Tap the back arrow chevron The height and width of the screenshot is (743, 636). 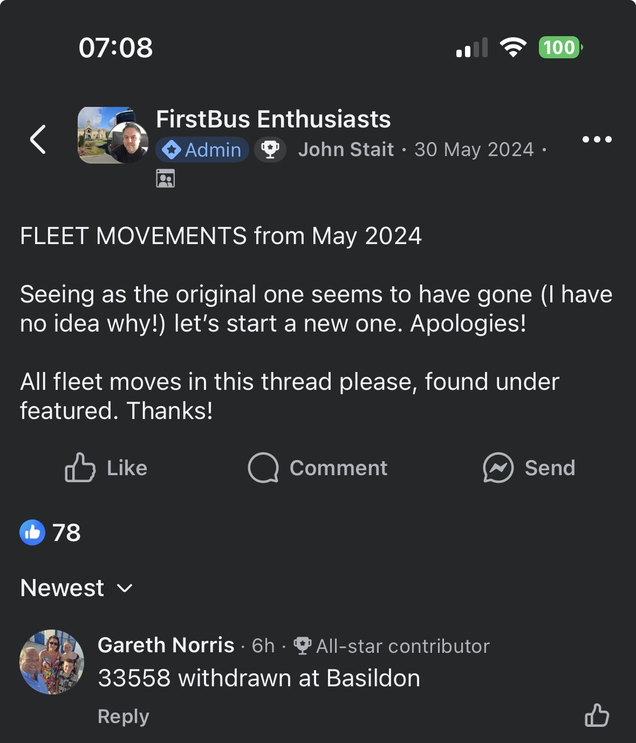pyautogui.click(x=38, y=139)
